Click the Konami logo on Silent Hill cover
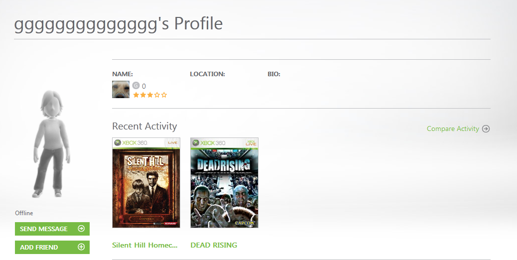This screenshot has width=517, height=260. [x=170, y=224]
